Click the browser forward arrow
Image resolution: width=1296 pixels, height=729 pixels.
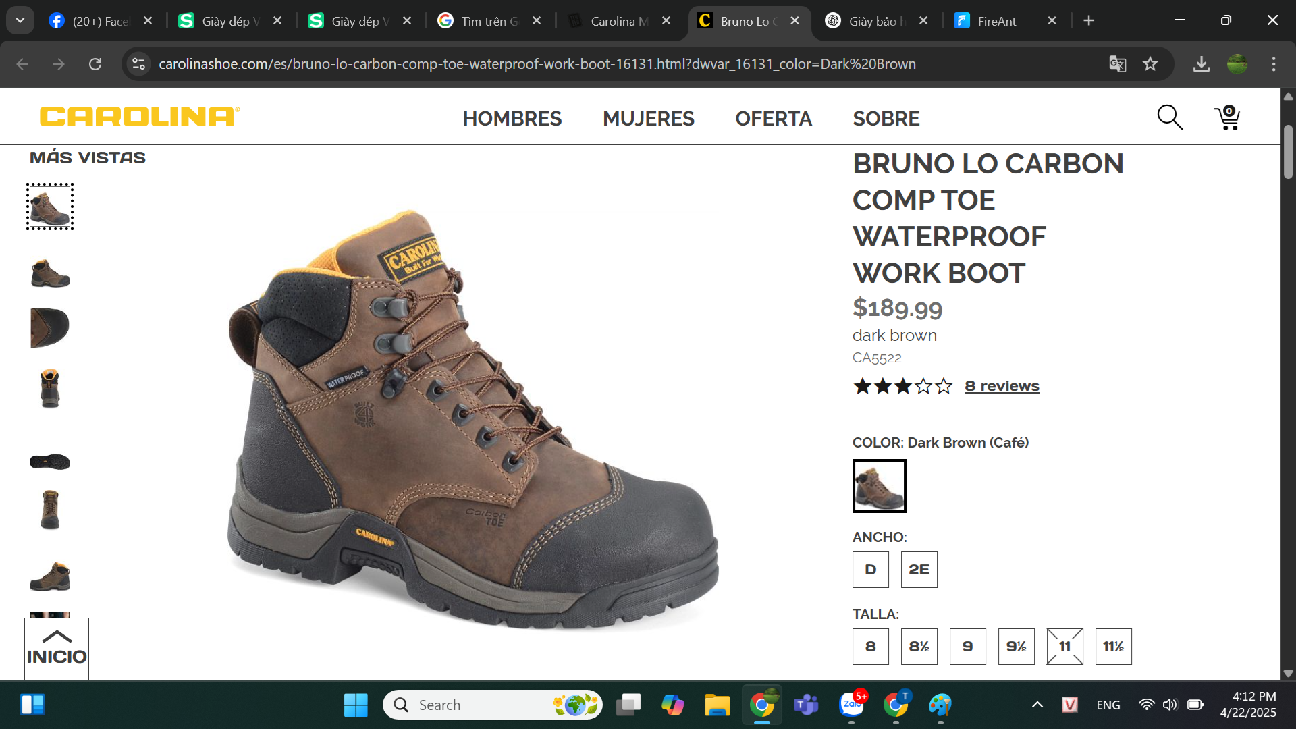coord(59,64)
